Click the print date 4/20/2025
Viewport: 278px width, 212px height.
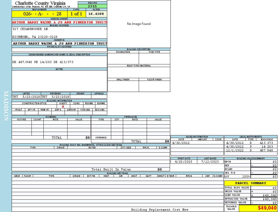click(184, 162)
